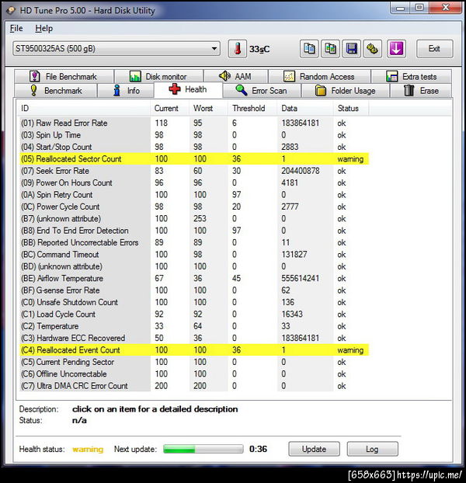Click the Status column header
The width and height of the screenshot is (466, 483).
pos(351,109)
